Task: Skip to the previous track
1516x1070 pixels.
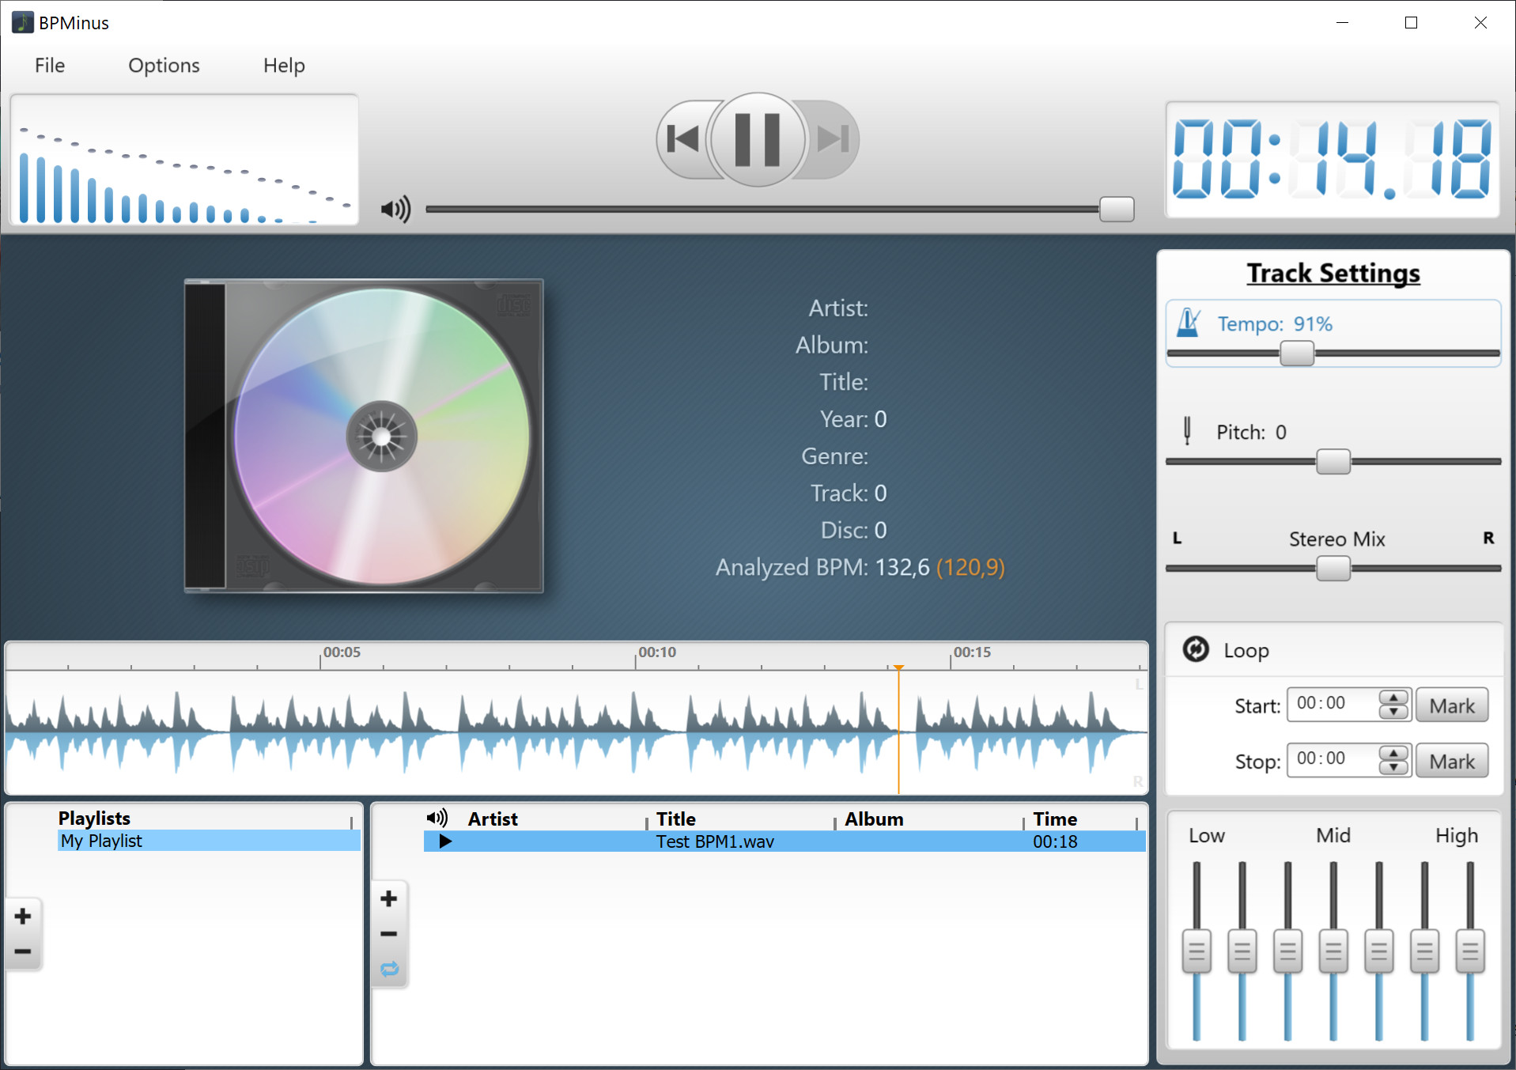Action: [683, 139]
